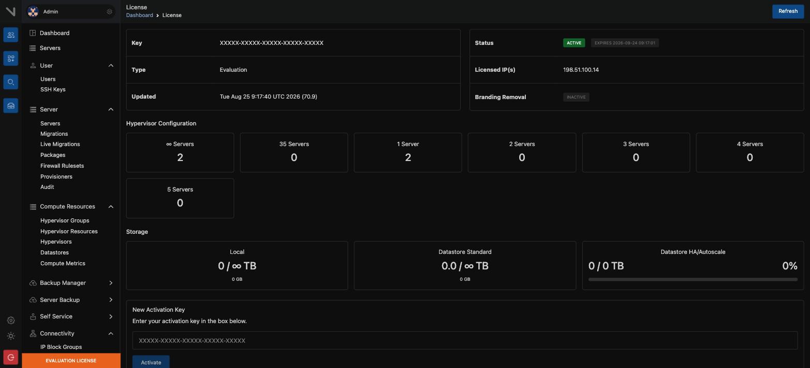Open the Datastores page

pyautogui.click(x=54, y=252)
